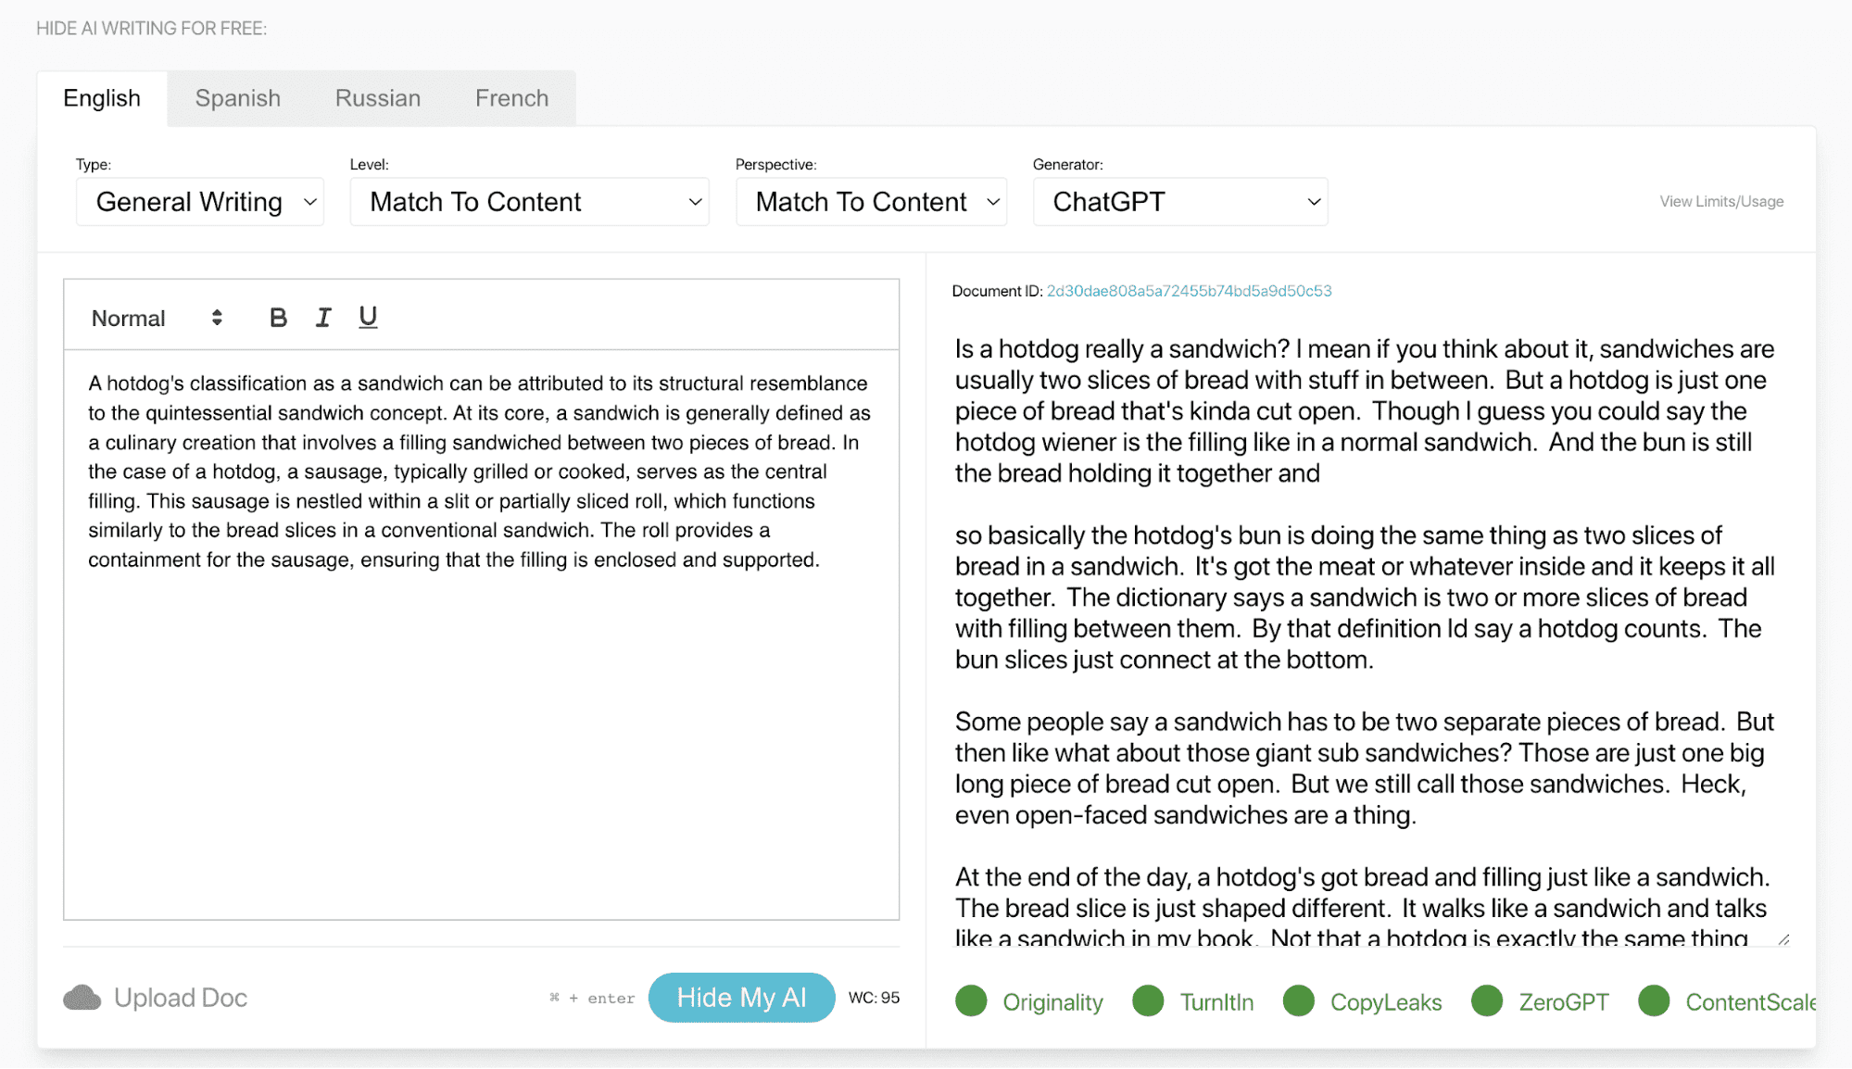Click the green ContentScale status dot
1852x1069 pixels.
1654,1001
